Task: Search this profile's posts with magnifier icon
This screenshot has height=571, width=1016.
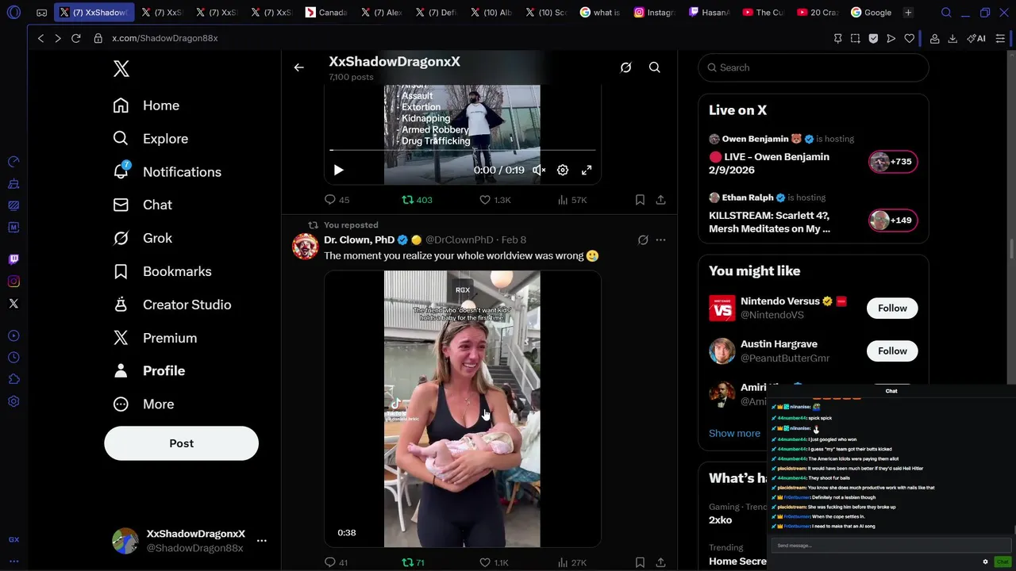Action: 655,67
